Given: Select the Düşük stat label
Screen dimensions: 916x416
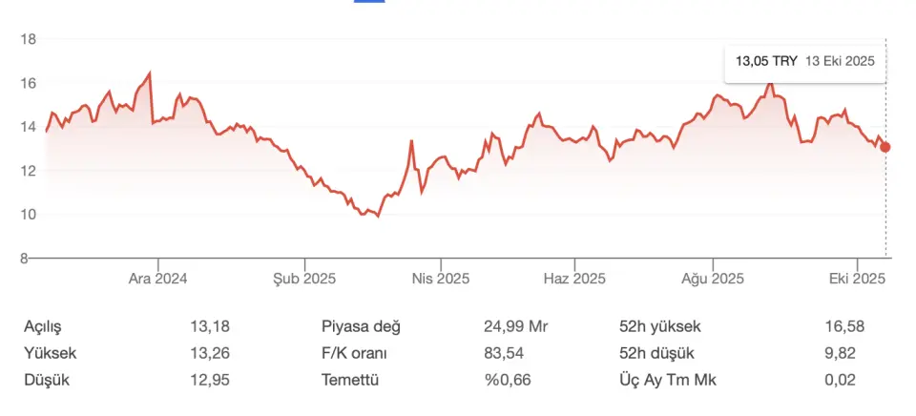Looking at the screenshot, I should tap(47, 380).
